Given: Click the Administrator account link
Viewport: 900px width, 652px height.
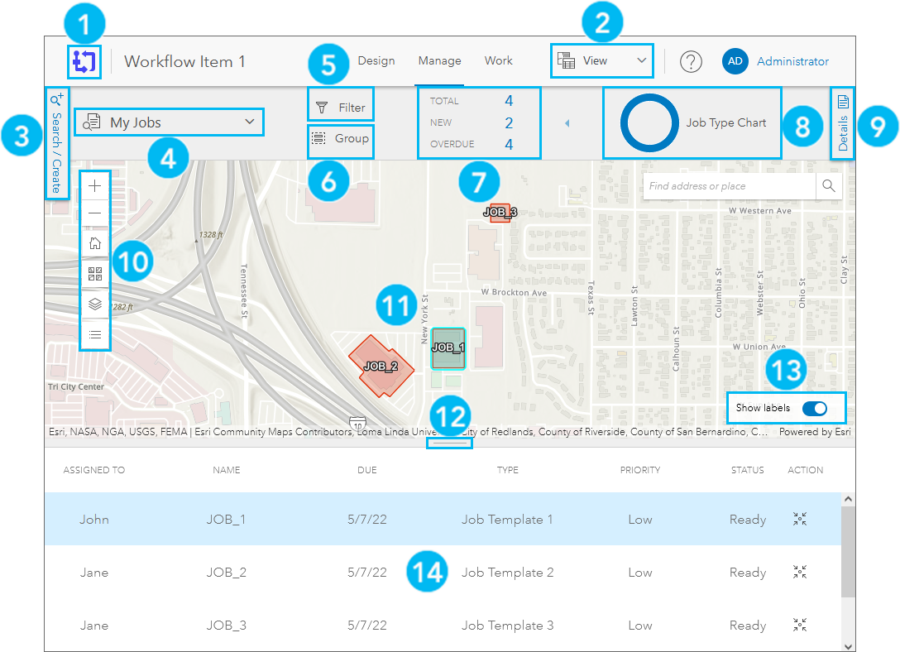Looking at the screenshot, I should pos(792,61).
